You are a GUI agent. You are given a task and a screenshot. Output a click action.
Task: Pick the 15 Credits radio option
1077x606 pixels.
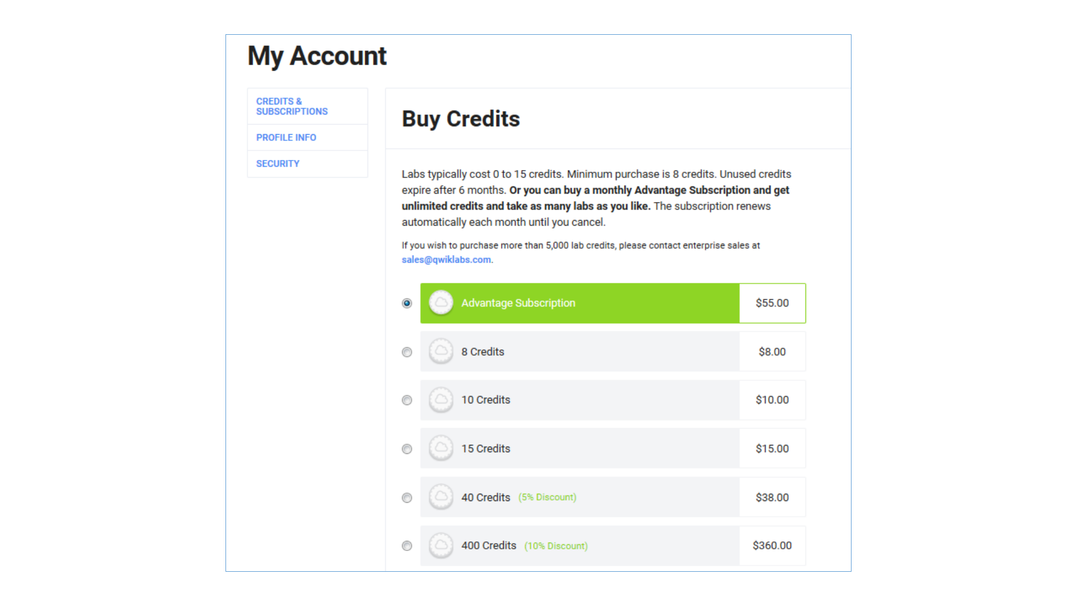tap(407, 449)
